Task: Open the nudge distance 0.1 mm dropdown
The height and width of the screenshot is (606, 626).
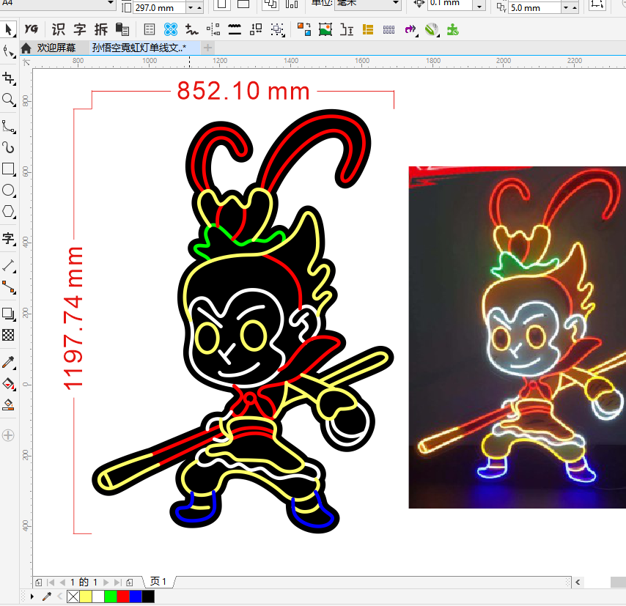Action: 479,6
